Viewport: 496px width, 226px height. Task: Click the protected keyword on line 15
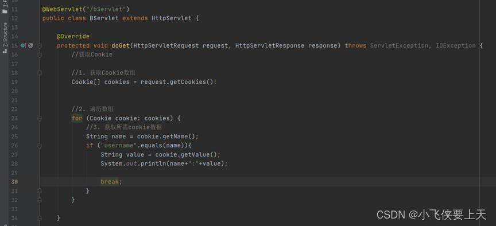pyautogui.click(x=73, y=45)
